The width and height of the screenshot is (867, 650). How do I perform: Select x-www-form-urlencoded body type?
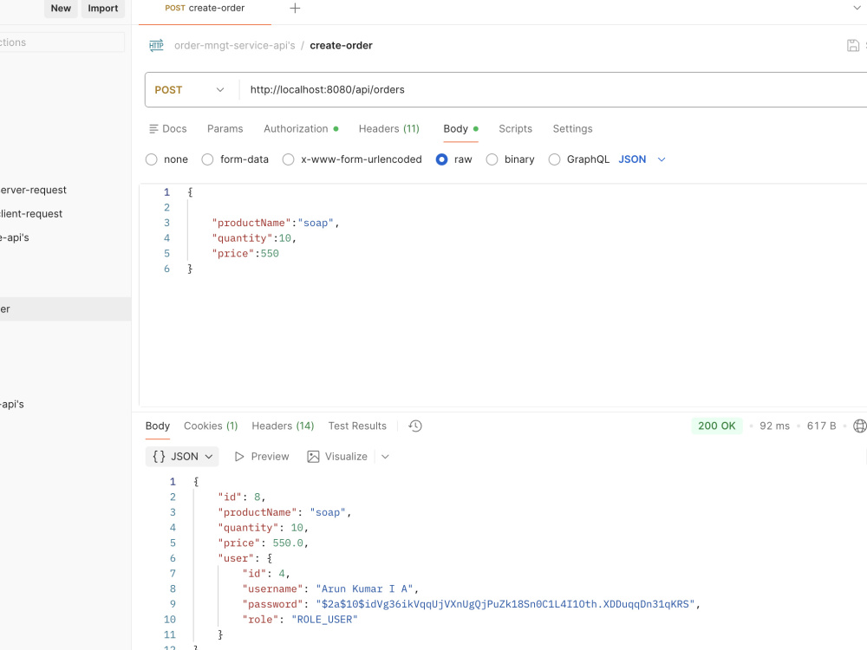[x=288, y=159]
